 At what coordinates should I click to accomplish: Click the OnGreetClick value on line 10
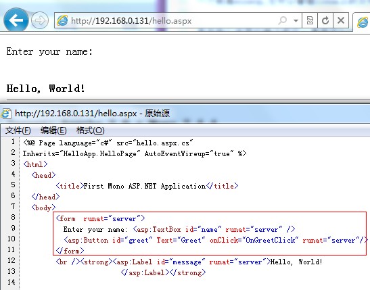[270, 240]
